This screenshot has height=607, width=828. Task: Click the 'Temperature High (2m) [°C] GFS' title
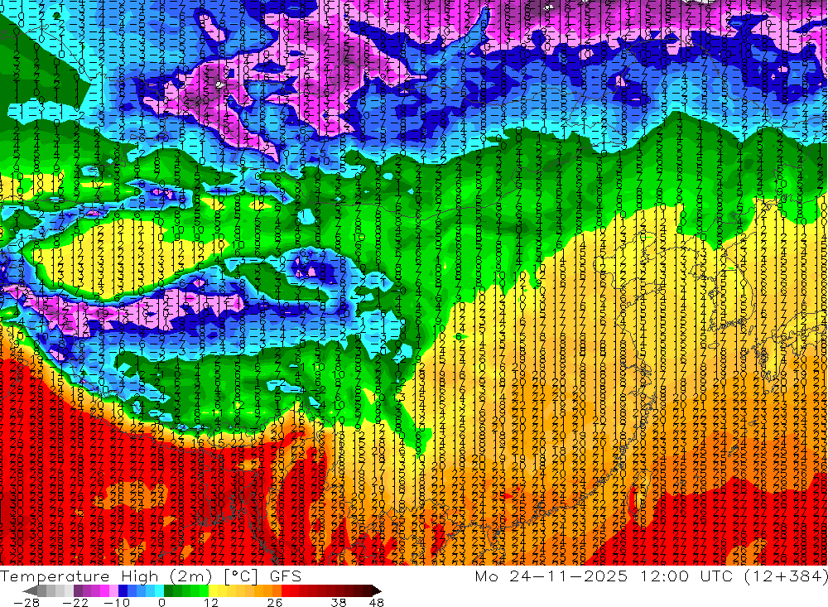click(x=151, y=576)
